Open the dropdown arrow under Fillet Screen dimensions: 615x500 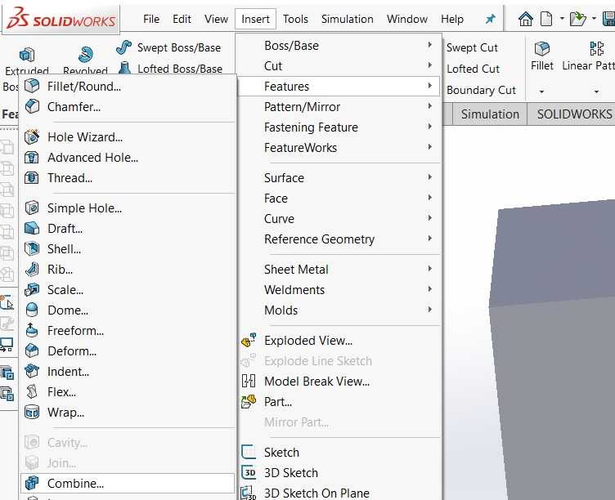tap(541, 92)
